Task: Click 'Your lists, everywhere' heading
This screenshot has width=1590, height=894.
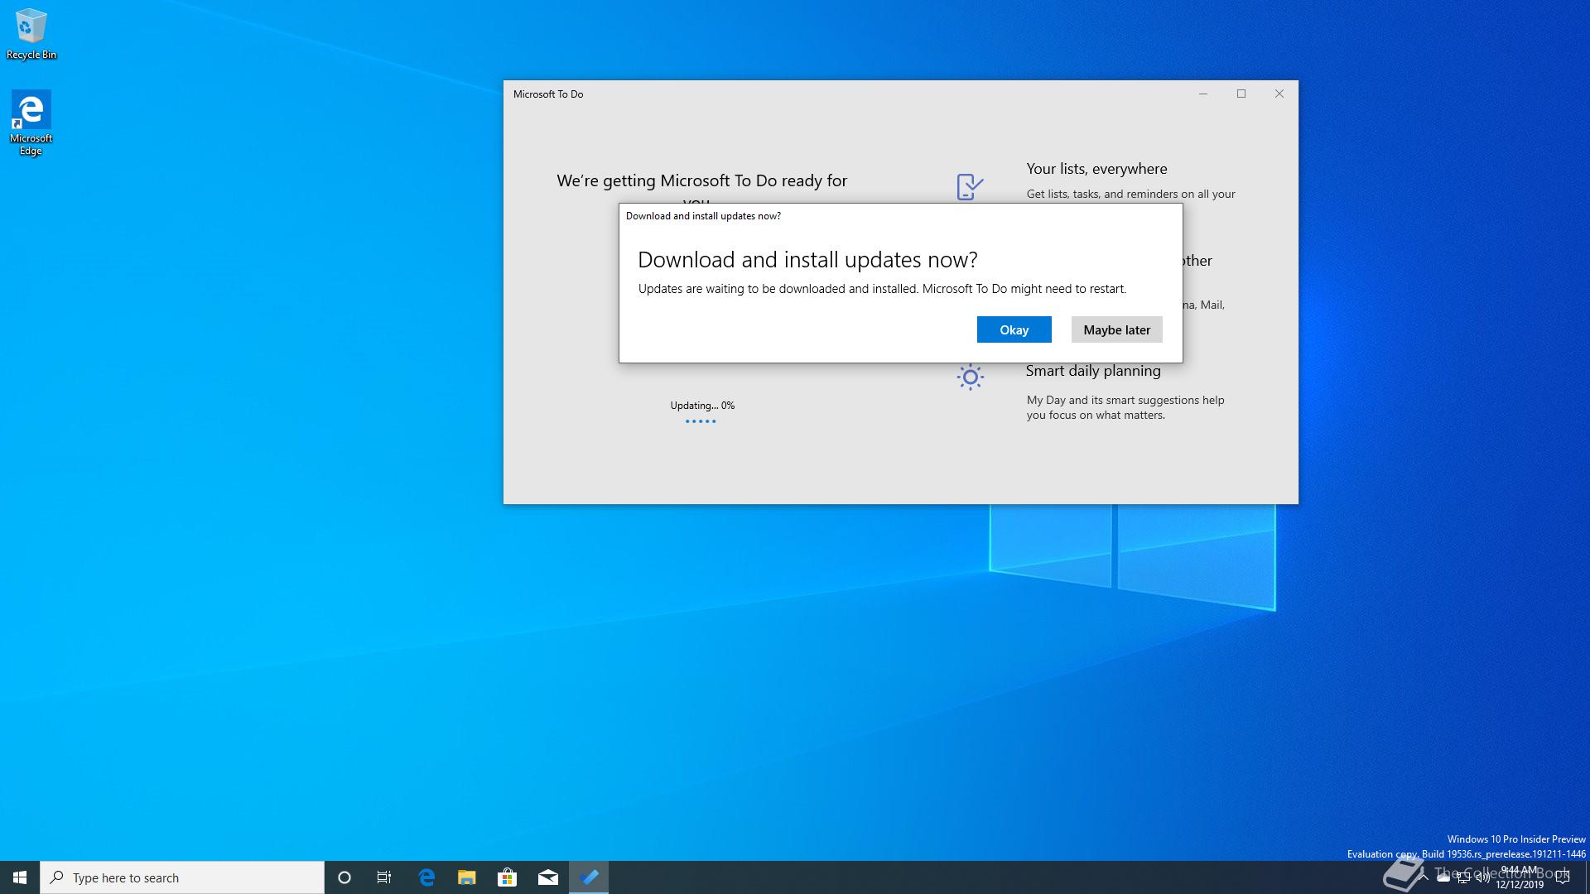Action: coord(1096,169)
